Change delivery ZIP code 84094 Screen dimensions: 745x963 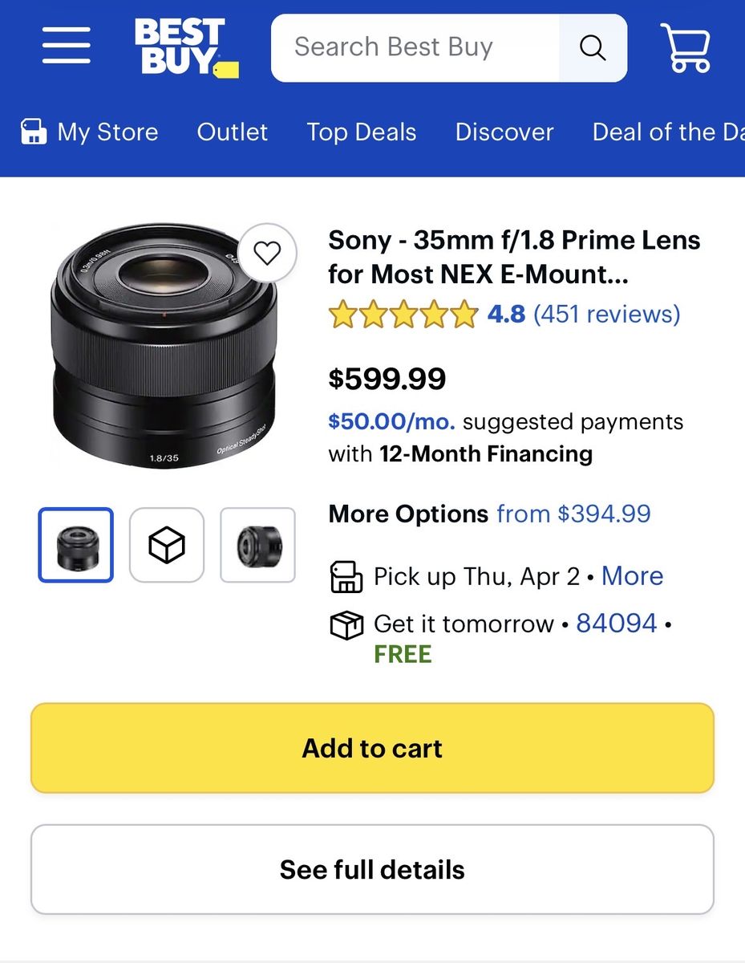(617, 624)
